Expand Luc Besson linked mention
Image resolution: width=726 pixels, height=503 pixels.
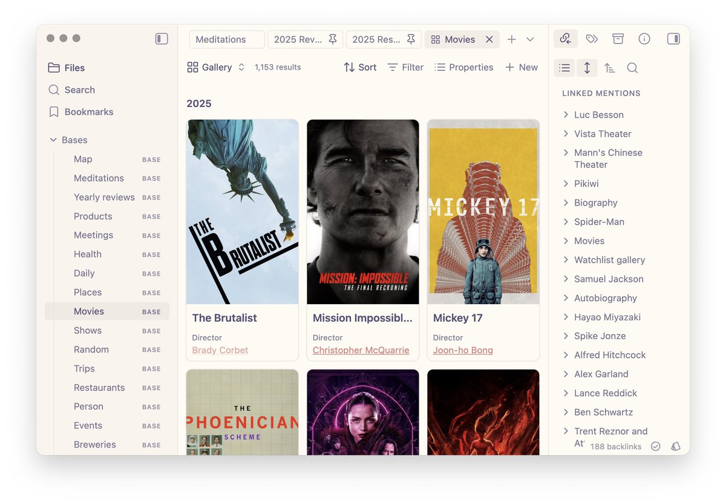point(566,114)
